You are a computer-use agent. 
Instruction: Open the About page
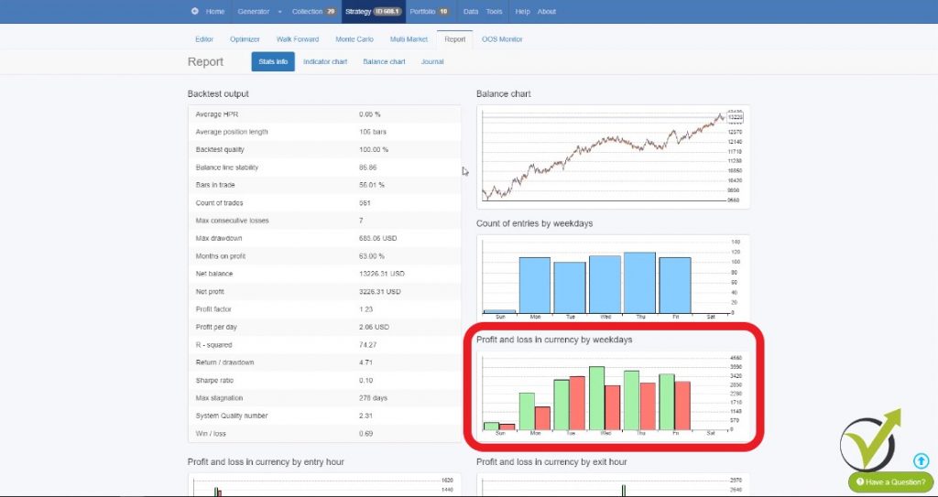(x=546, y=11)
